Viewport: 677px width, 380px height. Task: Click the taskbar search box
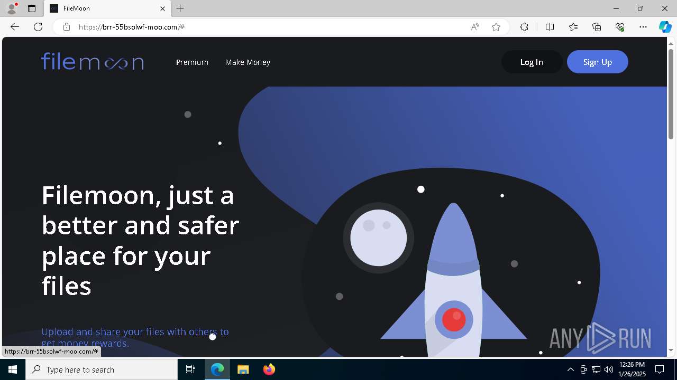tap(102, 369)
